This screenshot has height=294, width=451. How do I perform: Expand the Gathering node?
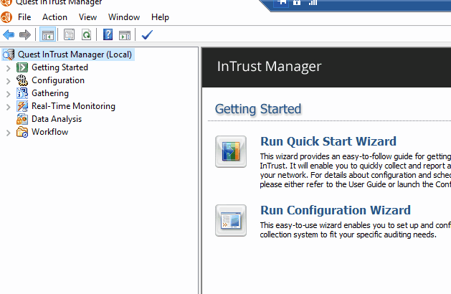coord(9,94)
